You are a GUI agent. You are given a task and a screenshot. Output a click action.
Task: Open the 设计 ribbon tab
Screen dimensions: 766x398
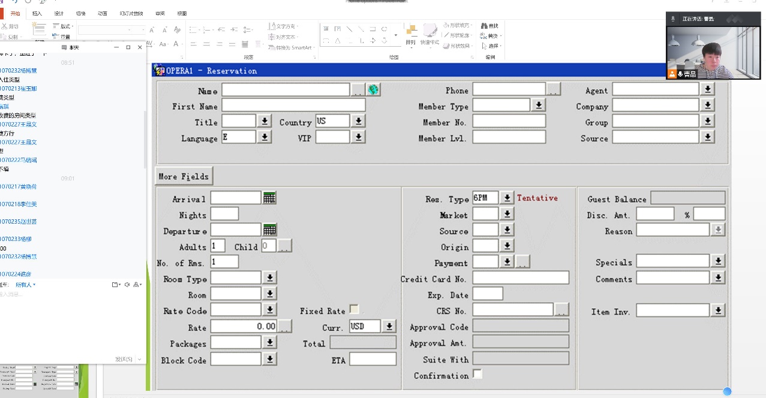[x=59, y=13]
